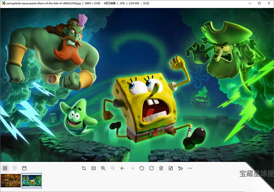Zoom out of the image
This screenshot has width=274, height=192.
point(113,168)
